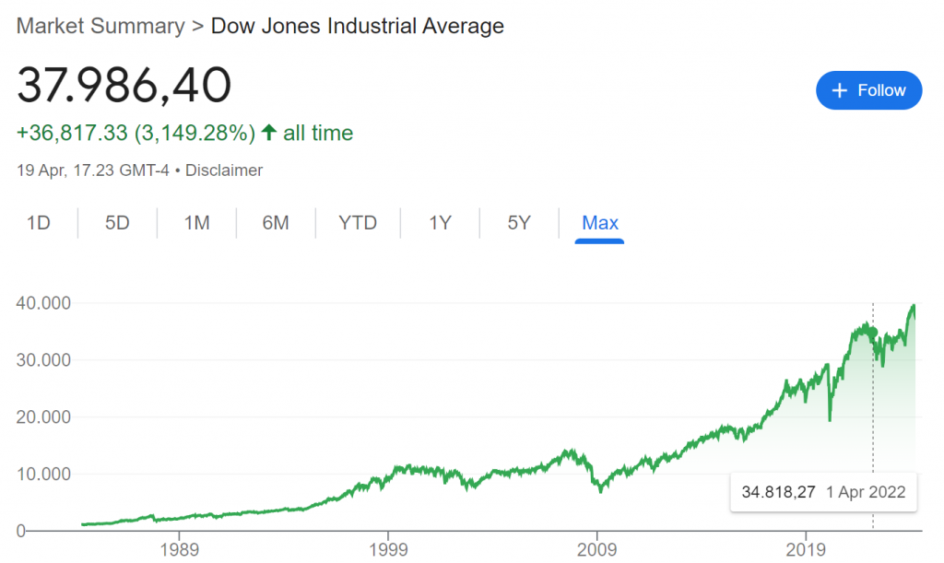This screenshot has height=563, width=944.
Task: Click the green up arrow before all time
Action: 269,133
